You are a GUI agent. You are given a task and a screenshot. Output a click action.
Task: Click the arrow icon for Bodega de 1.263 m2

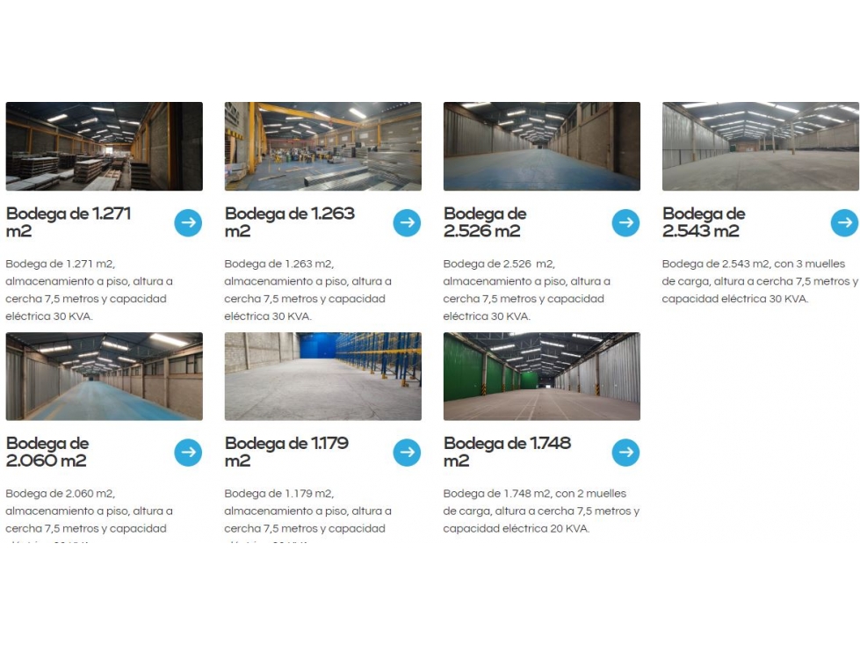[407, 222]
